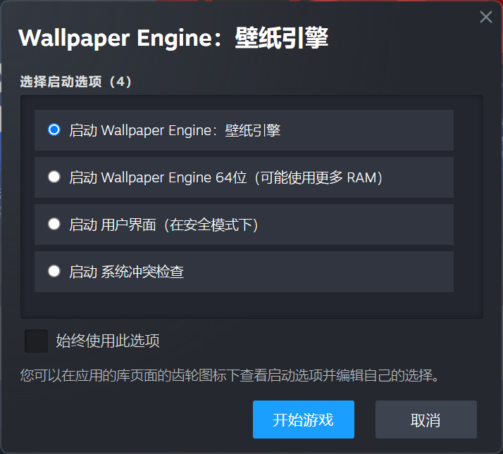Select the 启动 用户界面 safe mode radio button
Screen dimensions: 503x454
click(x=54, y=224)
